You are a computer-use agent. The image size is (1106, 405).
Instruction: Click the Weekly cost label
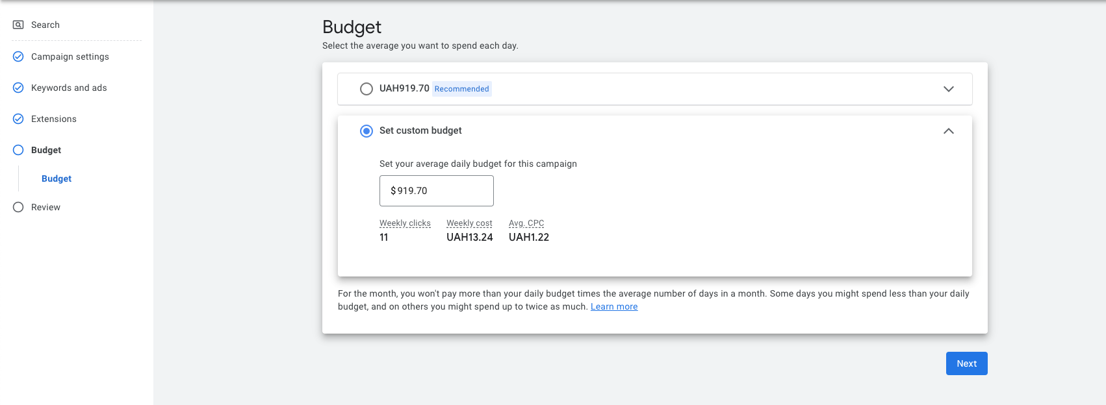[x=469, y=223]
